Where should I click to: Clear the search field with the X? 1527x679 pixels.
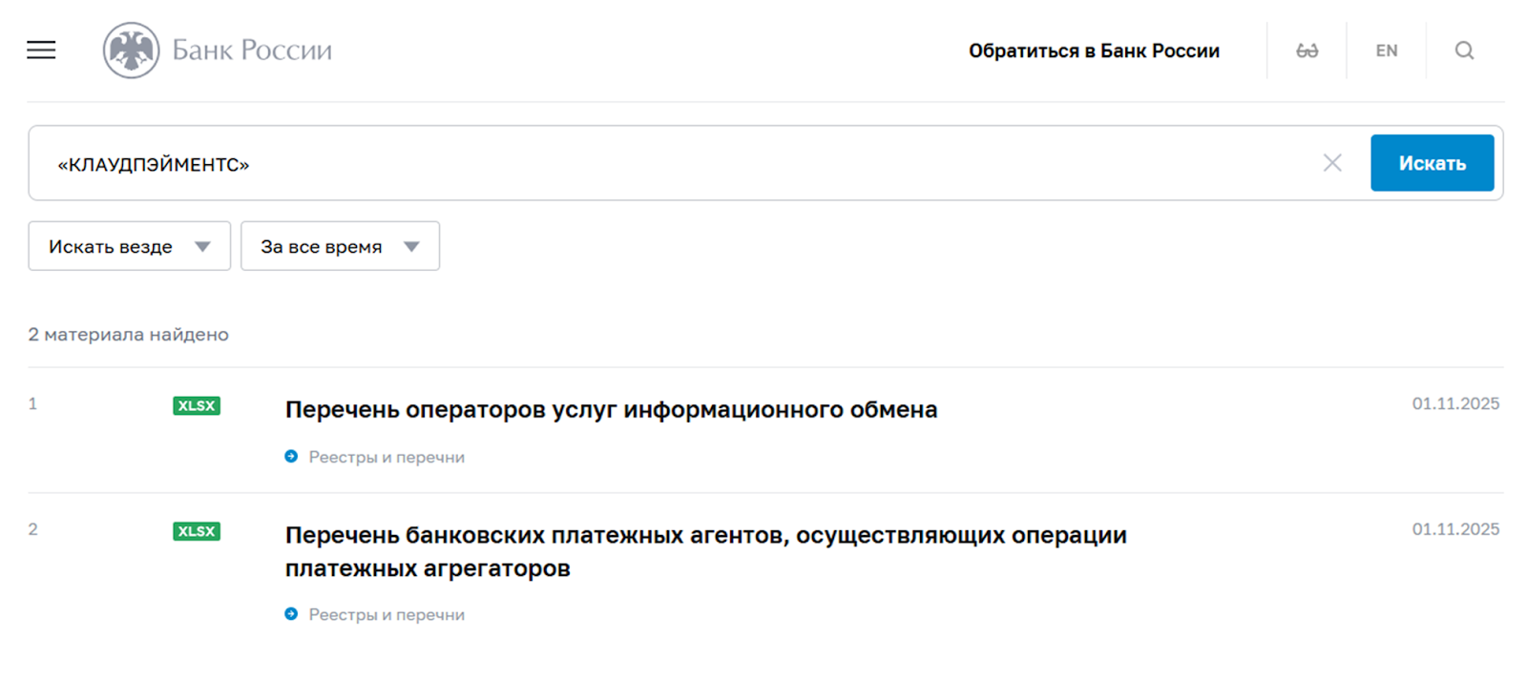pyautogui.click(x=1332, y=163)
